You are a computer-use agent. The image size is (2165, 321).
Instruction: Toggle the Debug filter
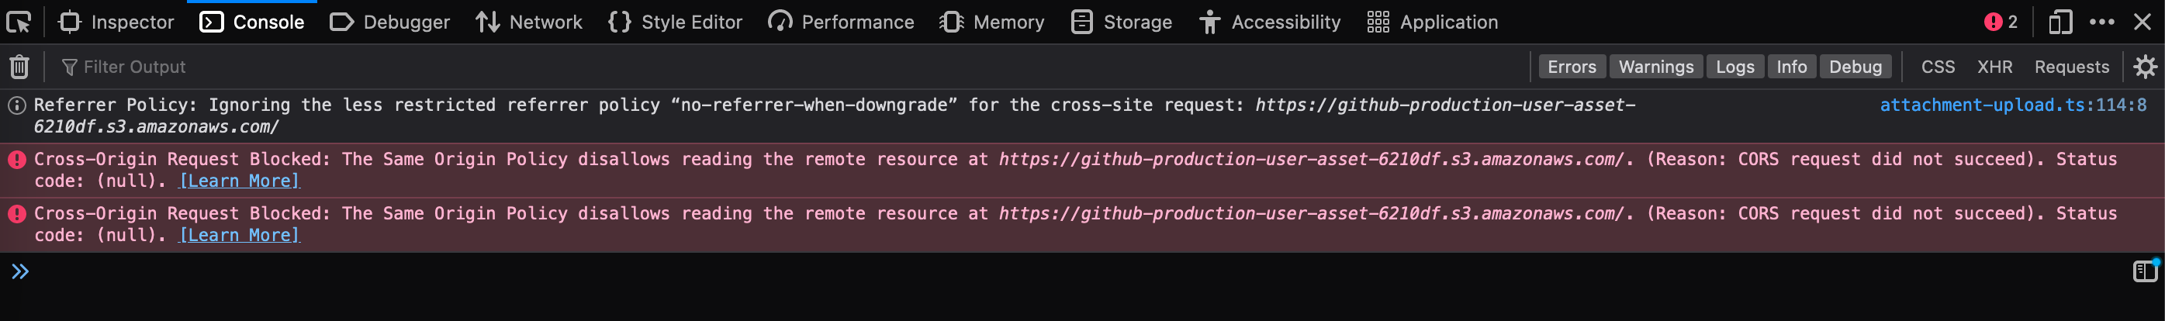[x=1855, y=67]
